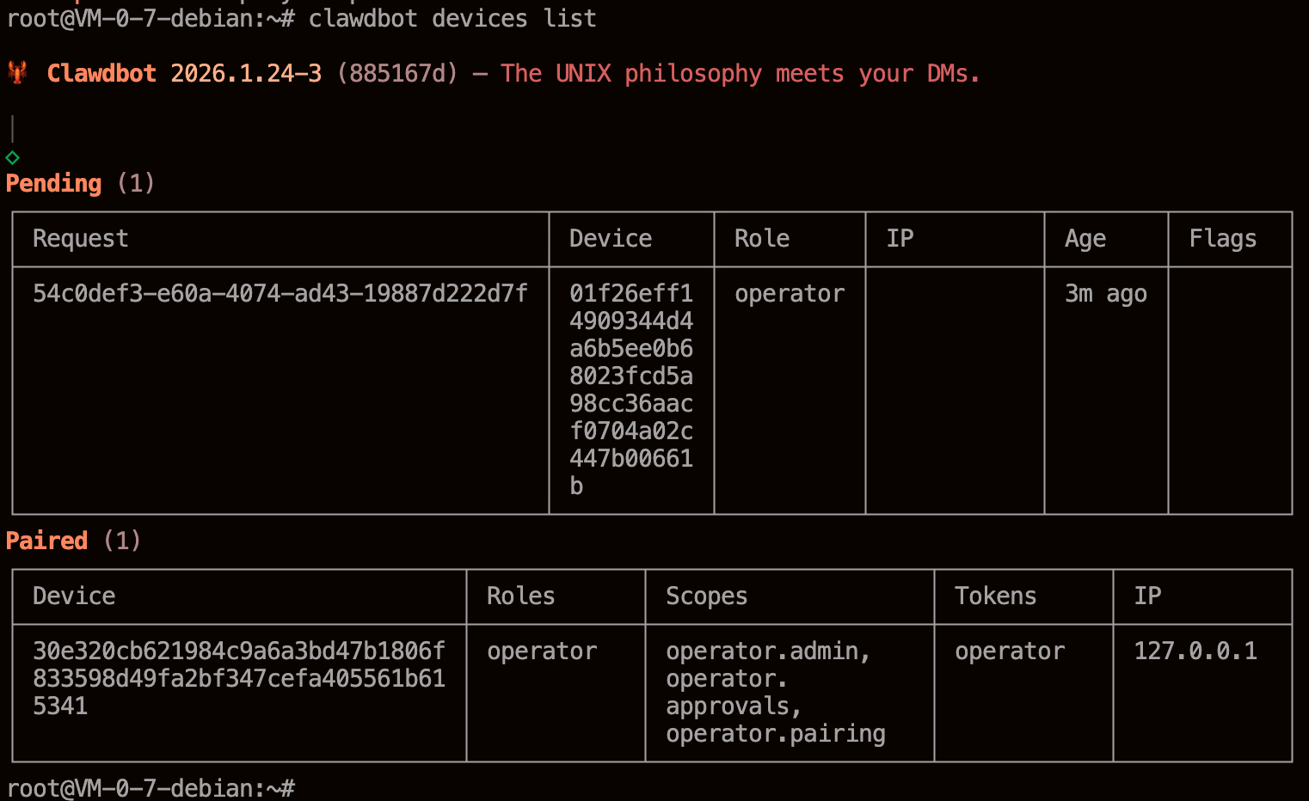Click the Clawdbot version 2026.1.24-3 text
This screenshot has height=801, width=1309.
pyautogui.click(x=246, y=74)
